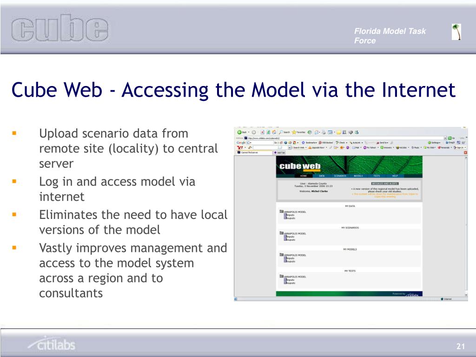Click the citilabs logo in slide footer
The image size is (476, 357).
coord(52,344)
